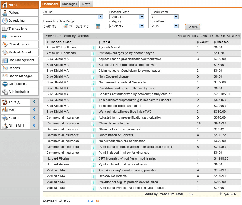Open the calendar picker for the start date
The height and width of the screenshot is (205, 242).
click(66, 26)
